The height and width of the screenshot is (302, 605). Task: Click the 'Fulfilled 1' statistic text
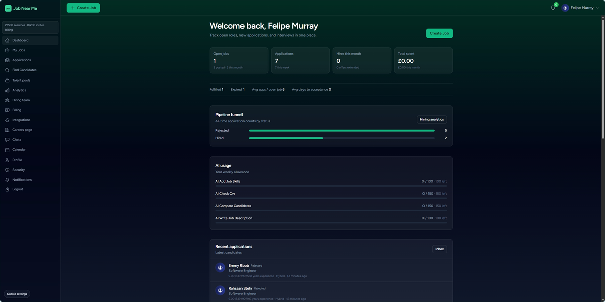coord(216,89)
